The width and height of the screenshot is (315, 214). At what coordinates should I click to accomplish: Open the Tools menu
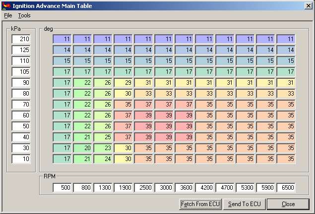(24, 15)
